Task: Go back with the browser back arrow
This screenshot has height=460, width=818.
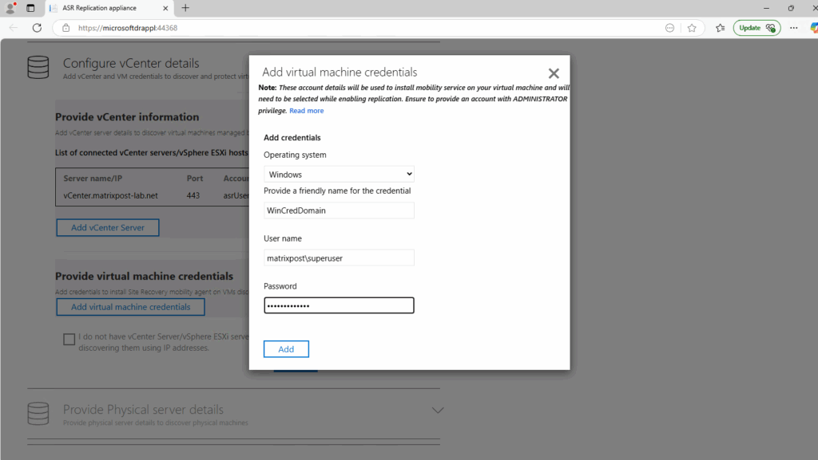Action: (14, 28)
